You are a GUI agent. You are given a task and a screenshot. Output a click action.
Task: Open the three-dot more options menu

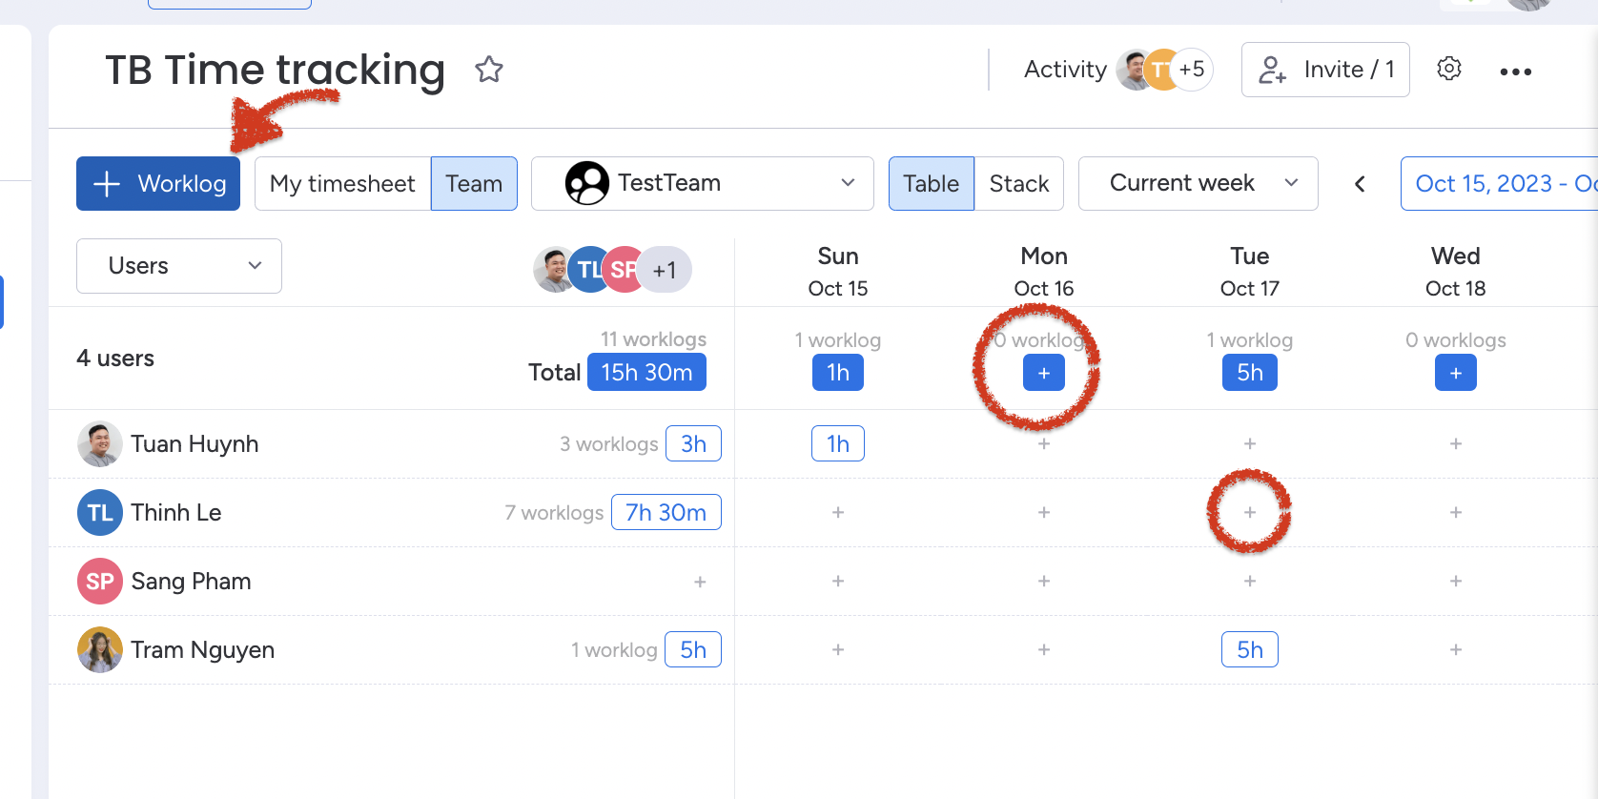coord(1515,72)
